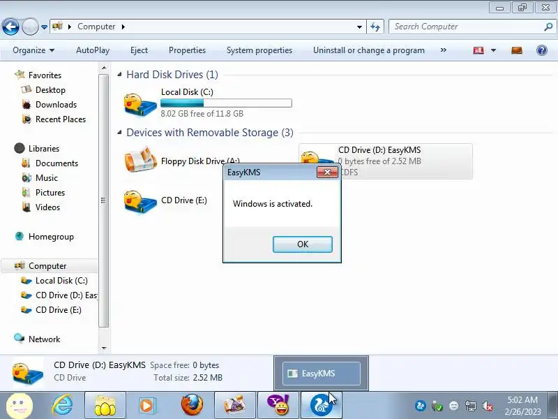Select the Floppy Disk Drive icon
This screenshot has width=558, height=419.
pyautogui.click(x=140, y=159)
